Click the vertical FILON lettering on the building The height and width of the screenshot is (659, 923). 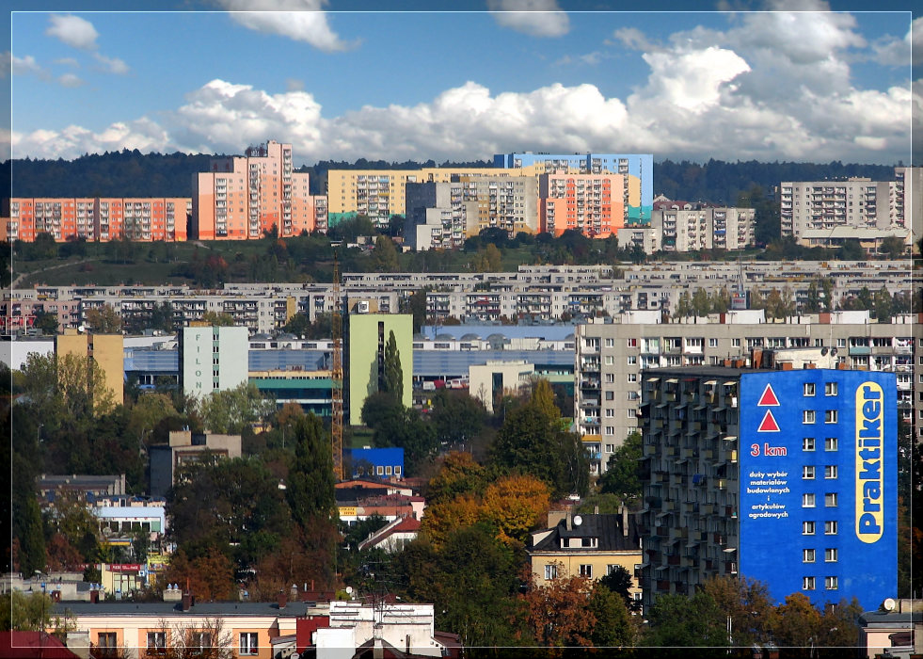[x=198, y=360]
